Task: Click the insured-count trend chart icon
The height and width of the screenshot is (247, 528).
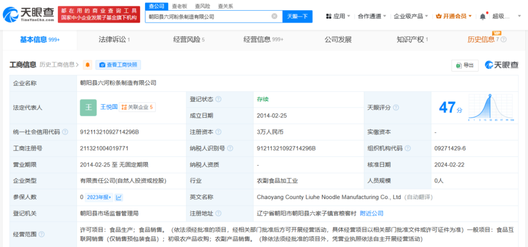Action: click(119, 197)
